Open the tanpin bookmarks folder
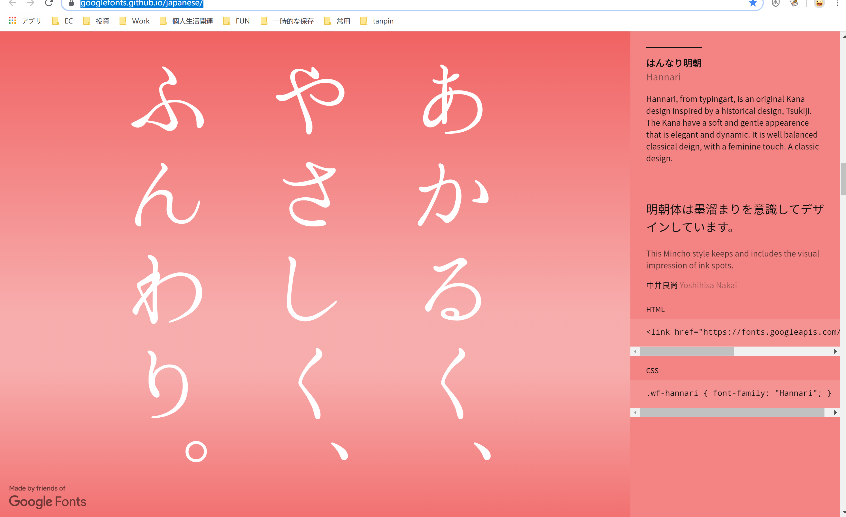The width and height of the screenshot is (846, 517). tap(377, 21)
